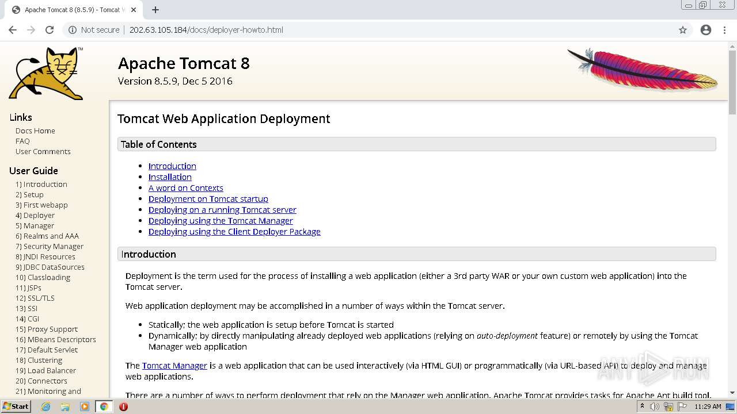Viewport: 737px width, 414px height.
Task: Click the Apache feather logo
Action: [643, 70]
